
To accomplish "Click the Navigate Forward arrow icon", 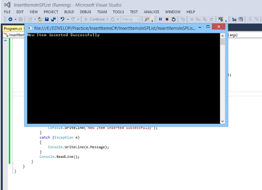I will [x=21, y=19].
